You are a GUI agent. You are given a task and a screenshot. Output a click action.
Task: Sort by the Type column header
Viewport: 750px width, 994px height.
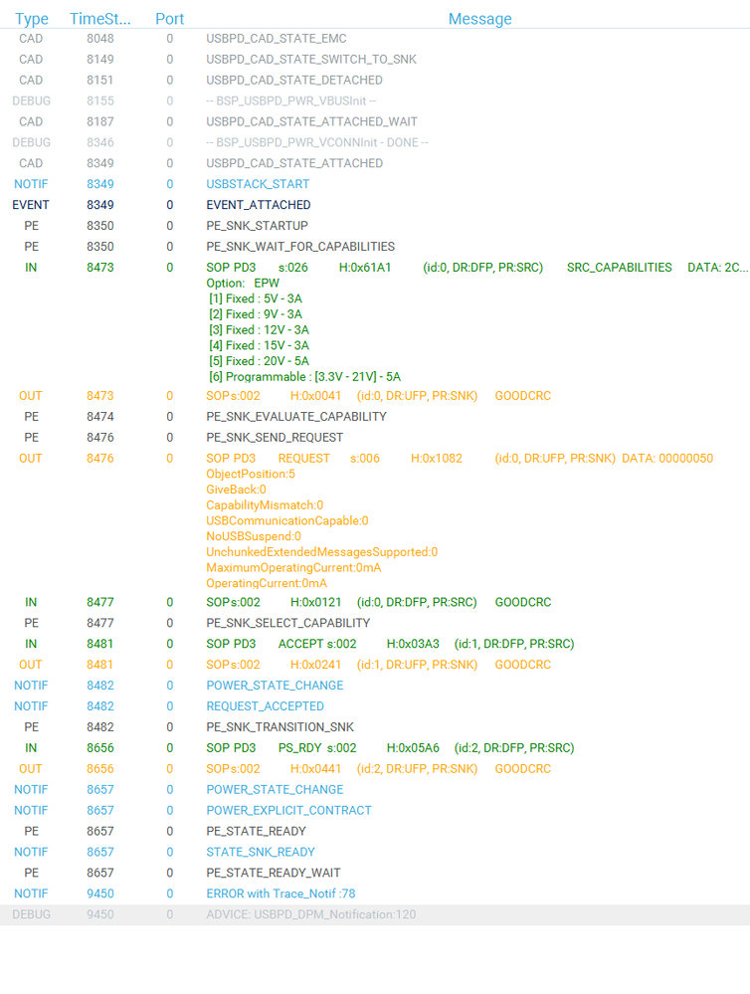pos(32,19)
